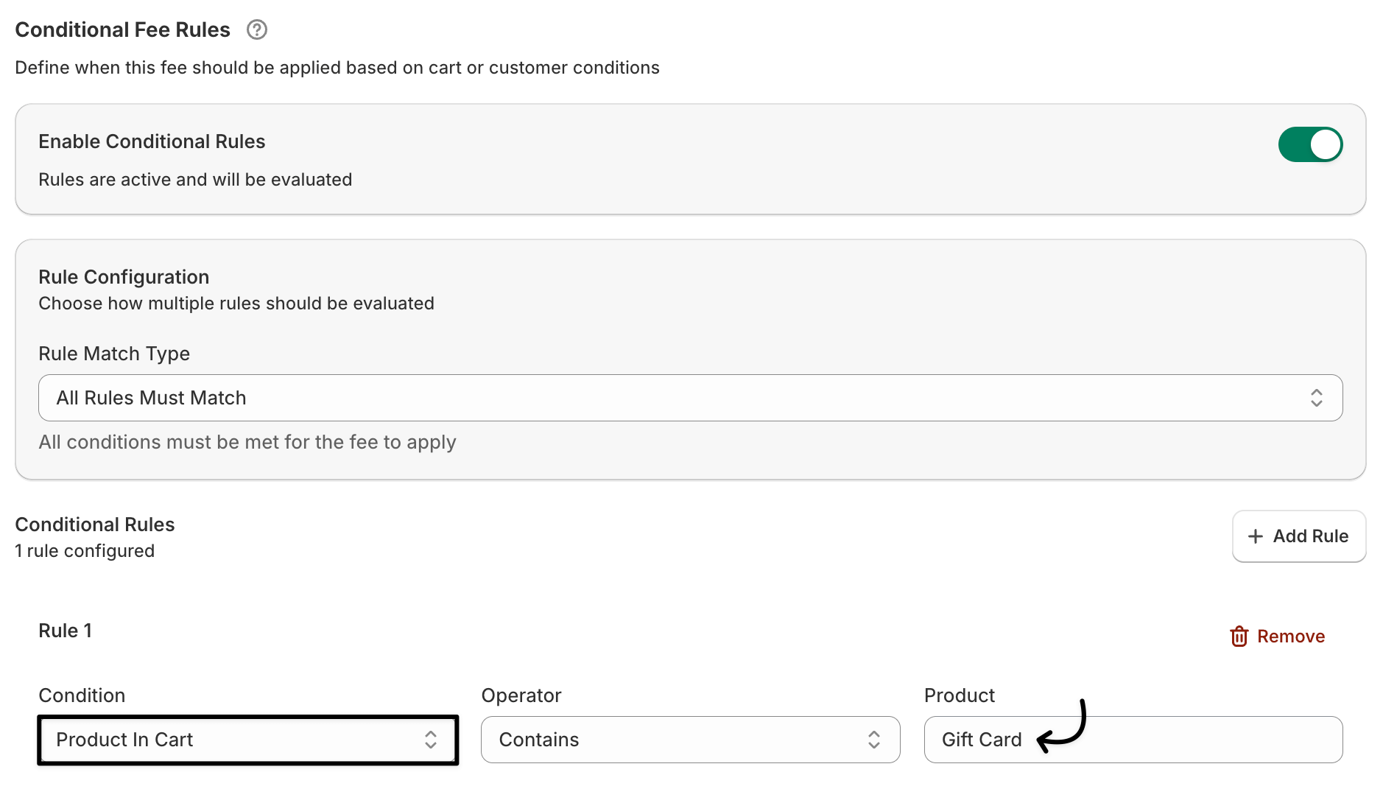Disable the Enable Conditional Rules switch
This screenshot has height=803, width=1383.
pyautogui.click(x=1309, y=144)
